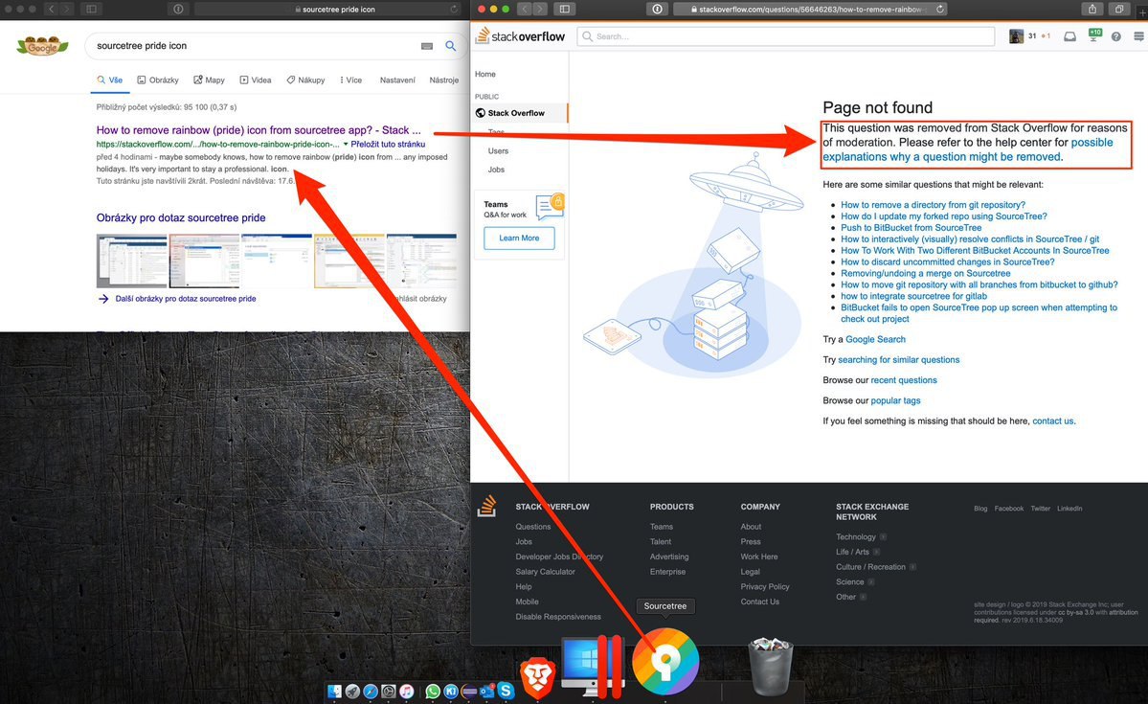The width and height of the screenshot is (1148, 704).
Task: Open the Více (more) menu in Google
Action: click(x=350, y=79)
